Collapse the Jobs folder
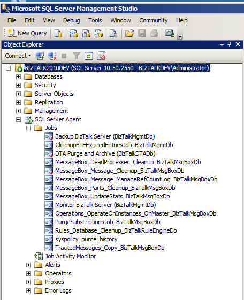This screenshot has width=244, height=300. (x=28, y=128)
